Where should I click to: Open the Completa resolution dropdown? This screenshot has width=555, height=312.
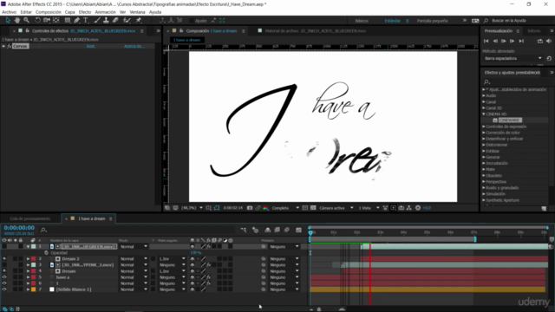285,208
